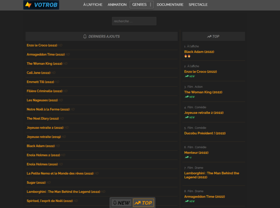Screen dimensions: 280x208
Task: Open the À L'AFFICHE menu item
Action: pos(93,4)
